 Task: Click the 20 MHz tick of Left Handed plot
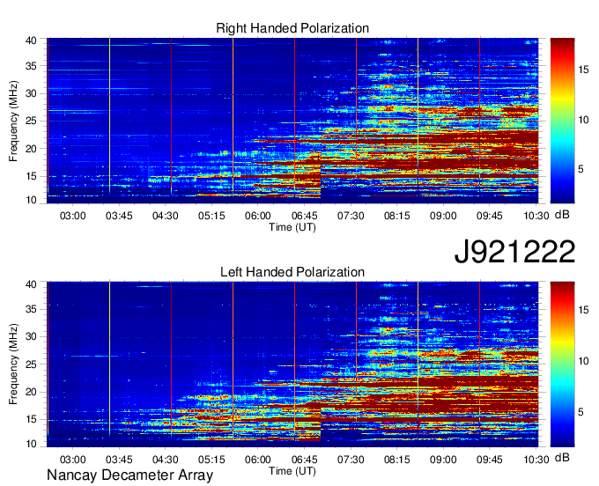pyautogui.click(x=31, y=392)
